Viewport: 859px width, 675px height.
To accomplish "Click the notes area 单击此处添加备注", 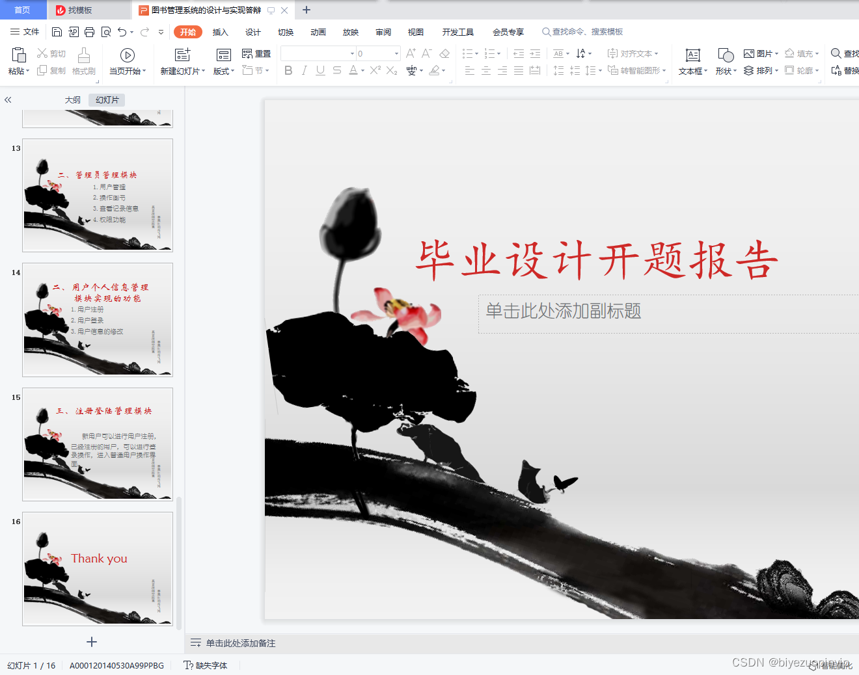I will pyautogui.click(x=241, y=643).
